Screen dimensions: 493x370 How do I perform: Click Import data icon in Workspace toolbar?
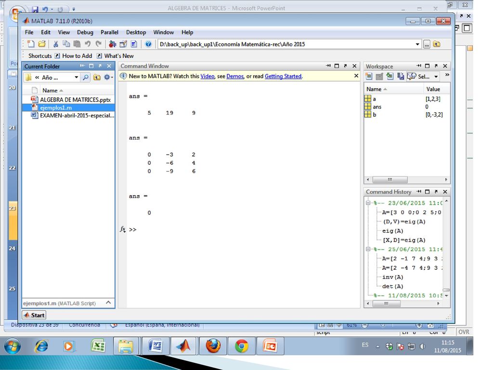(390, 76)
